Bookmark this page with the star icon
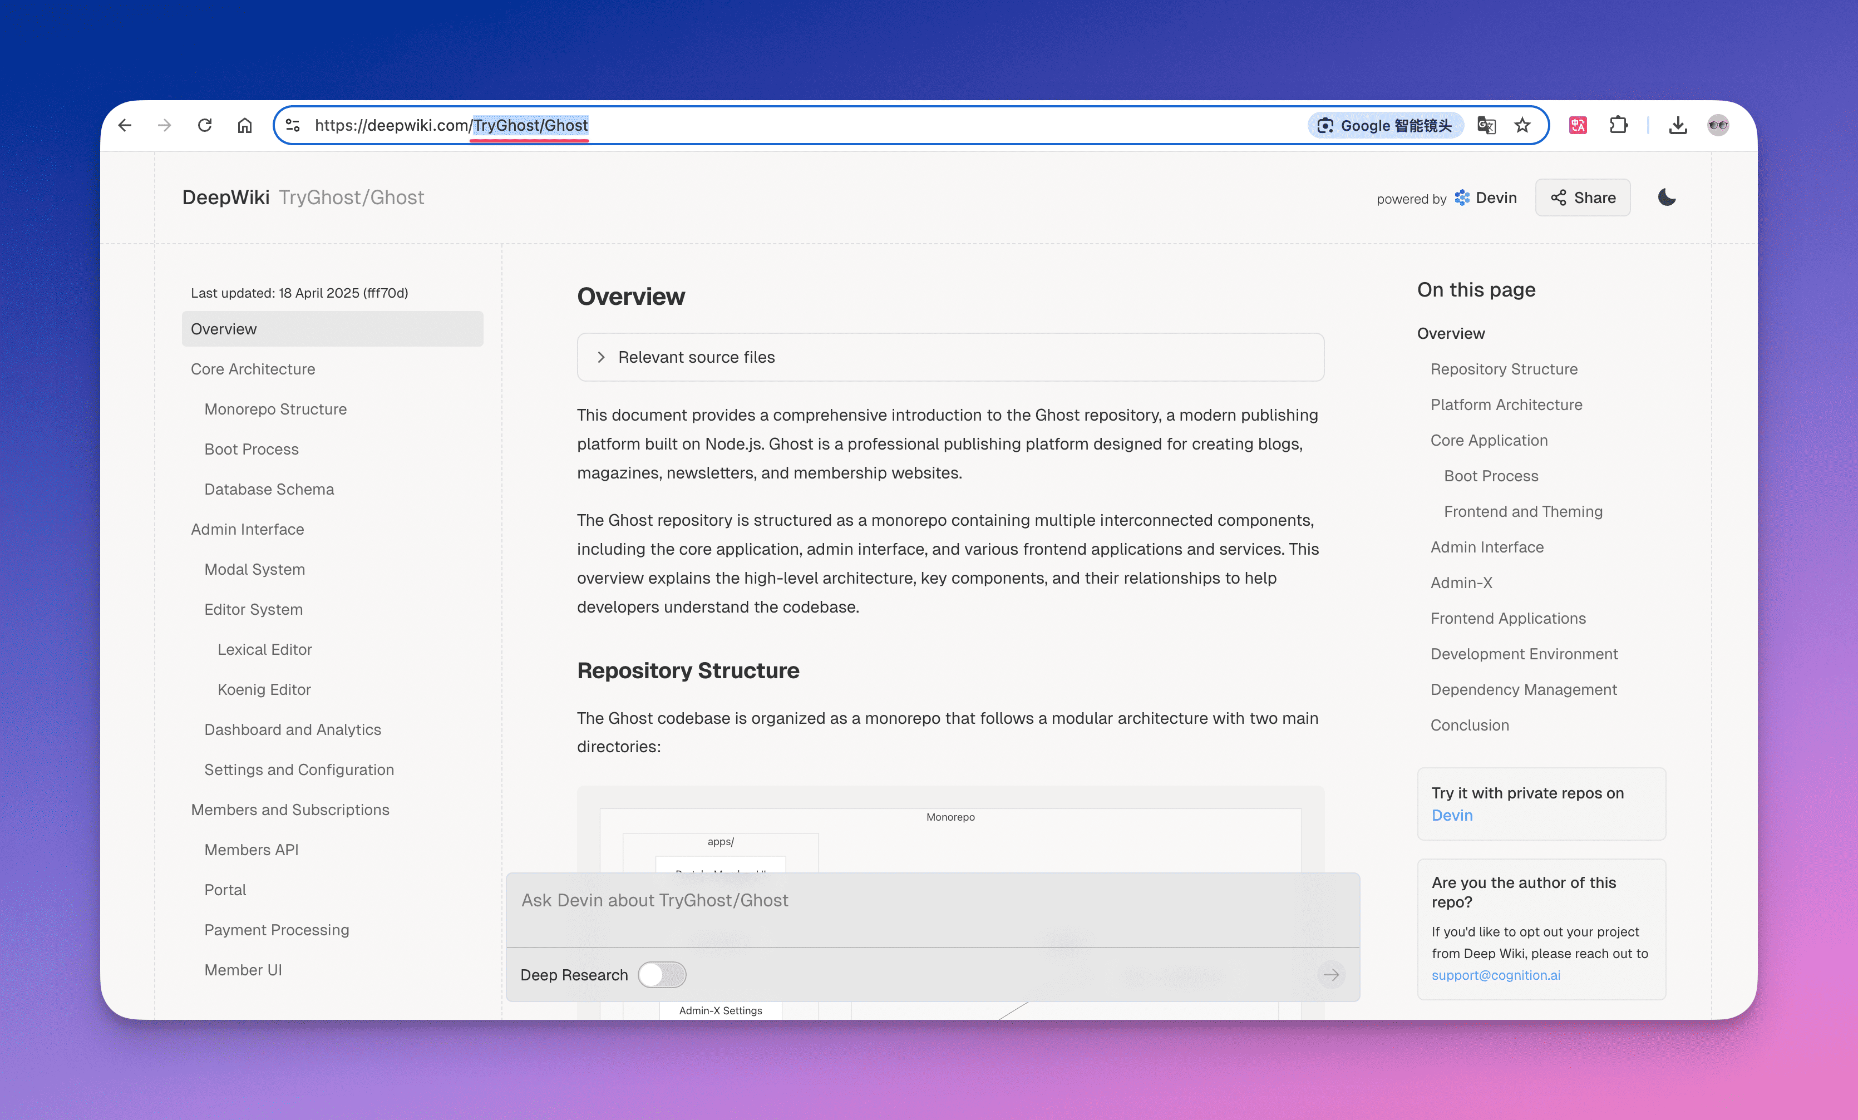The image size is (1858, 1120). 1522,125
